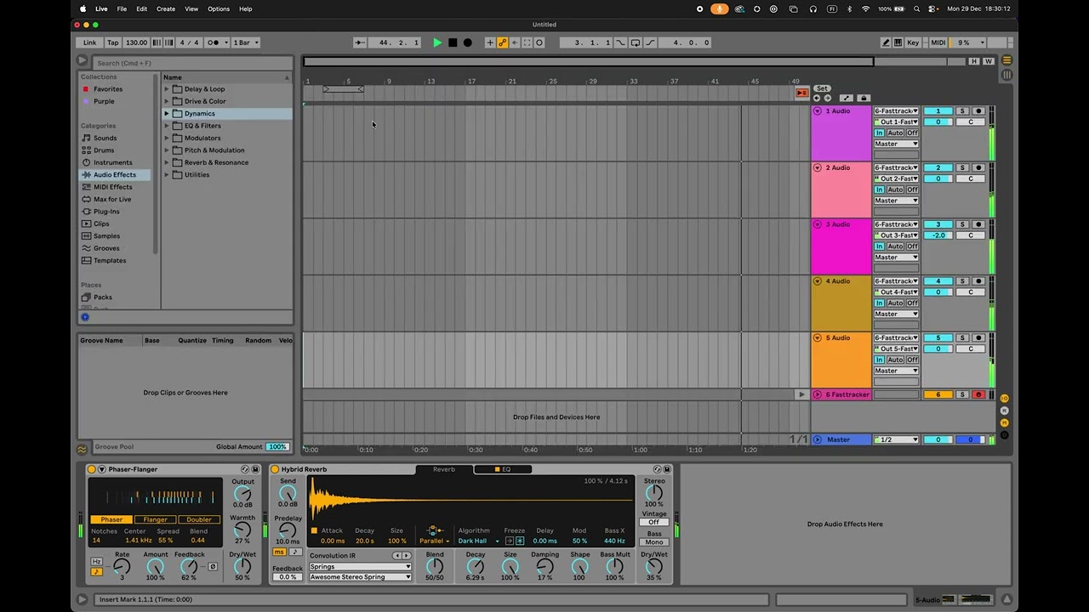Toggle Automation Arm link icon
Image resolution: width=1089 pixels, height=612 pixels.
[x=502, y=42]
